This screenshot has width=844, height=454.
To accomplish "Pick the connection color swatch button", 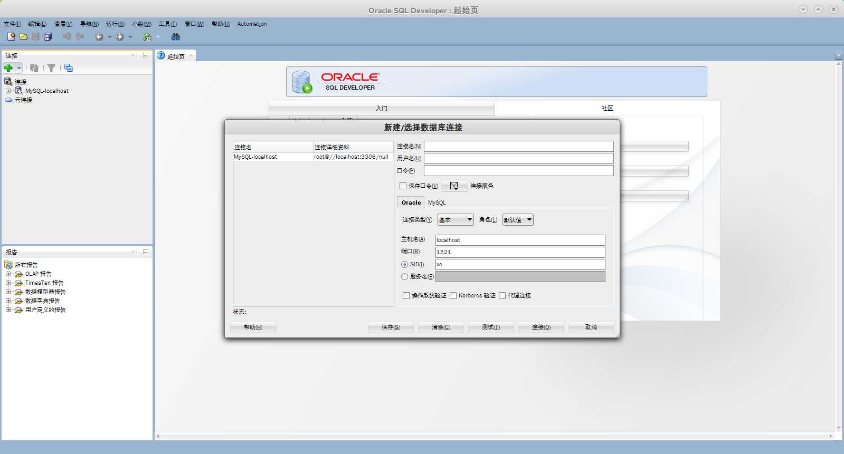I will pyautogui.click(x=454, y=186).
